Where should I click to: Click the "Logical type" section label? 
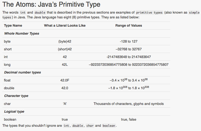click(14, 112)
